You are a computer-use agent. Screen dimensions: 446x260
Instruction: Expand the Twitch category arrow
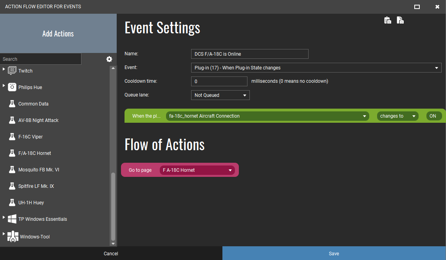click(x=4, y=69)
